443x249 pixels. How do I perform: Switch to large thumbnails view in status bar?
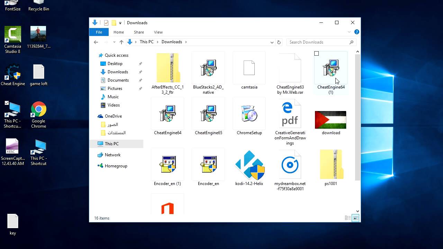coord(355,218)
